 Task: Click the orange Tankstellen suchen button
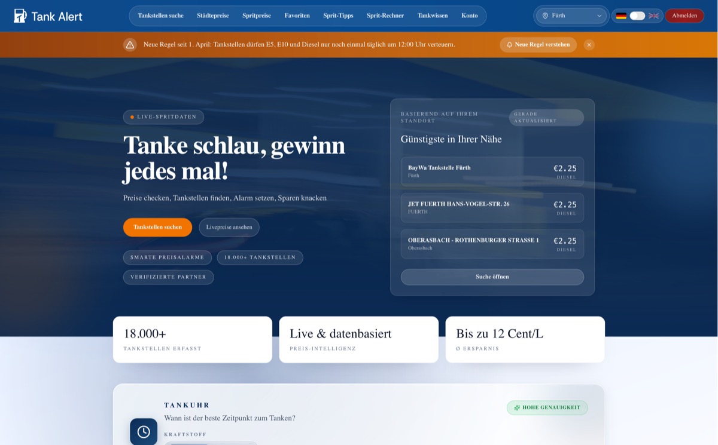tap(157, 228)
